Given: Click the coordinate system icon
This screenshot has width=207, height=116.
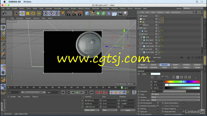Looking at the screenshot, I should tap(62, 13).
